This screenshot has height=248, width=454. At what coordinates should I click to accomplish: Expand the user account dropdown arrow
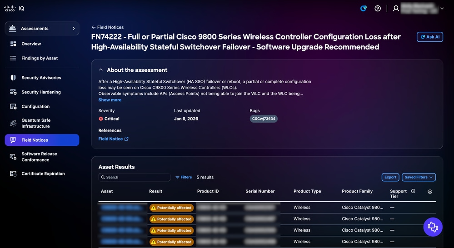(x=442, y=8)
